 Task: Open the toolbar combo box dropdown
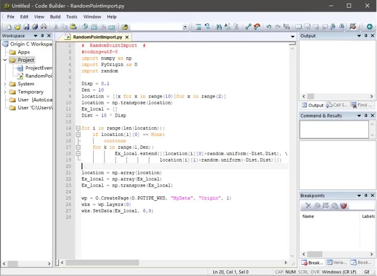pos(185,27)
